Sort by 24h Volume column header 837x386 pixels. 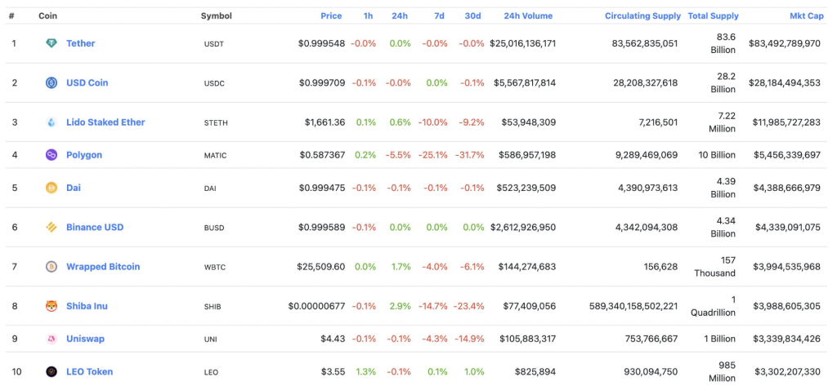(x=528, y=16)
